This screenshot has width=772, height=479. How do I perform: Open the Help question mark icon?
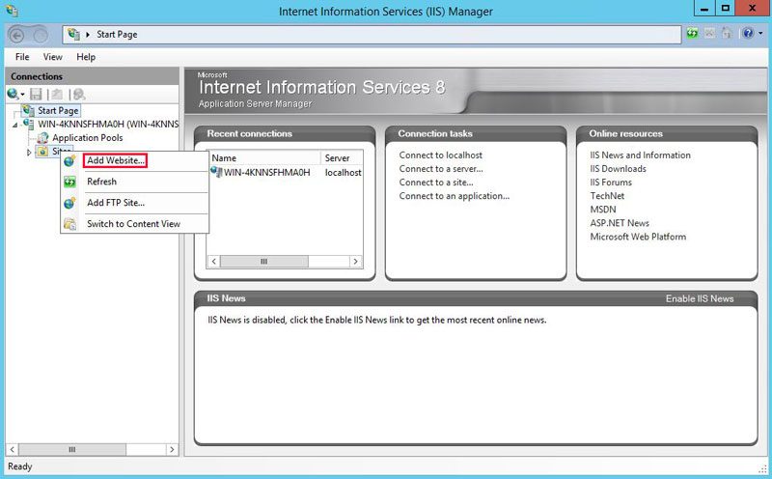pos(748,34)
